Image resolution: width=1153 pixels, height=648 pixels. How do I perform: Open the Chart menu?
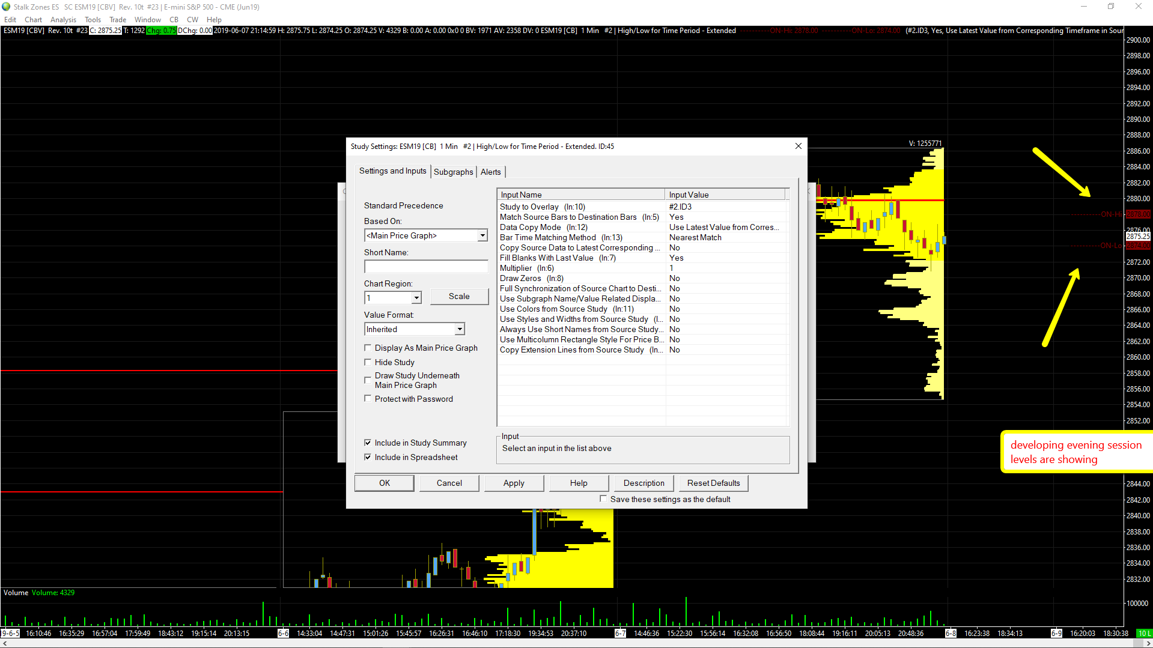33,20
